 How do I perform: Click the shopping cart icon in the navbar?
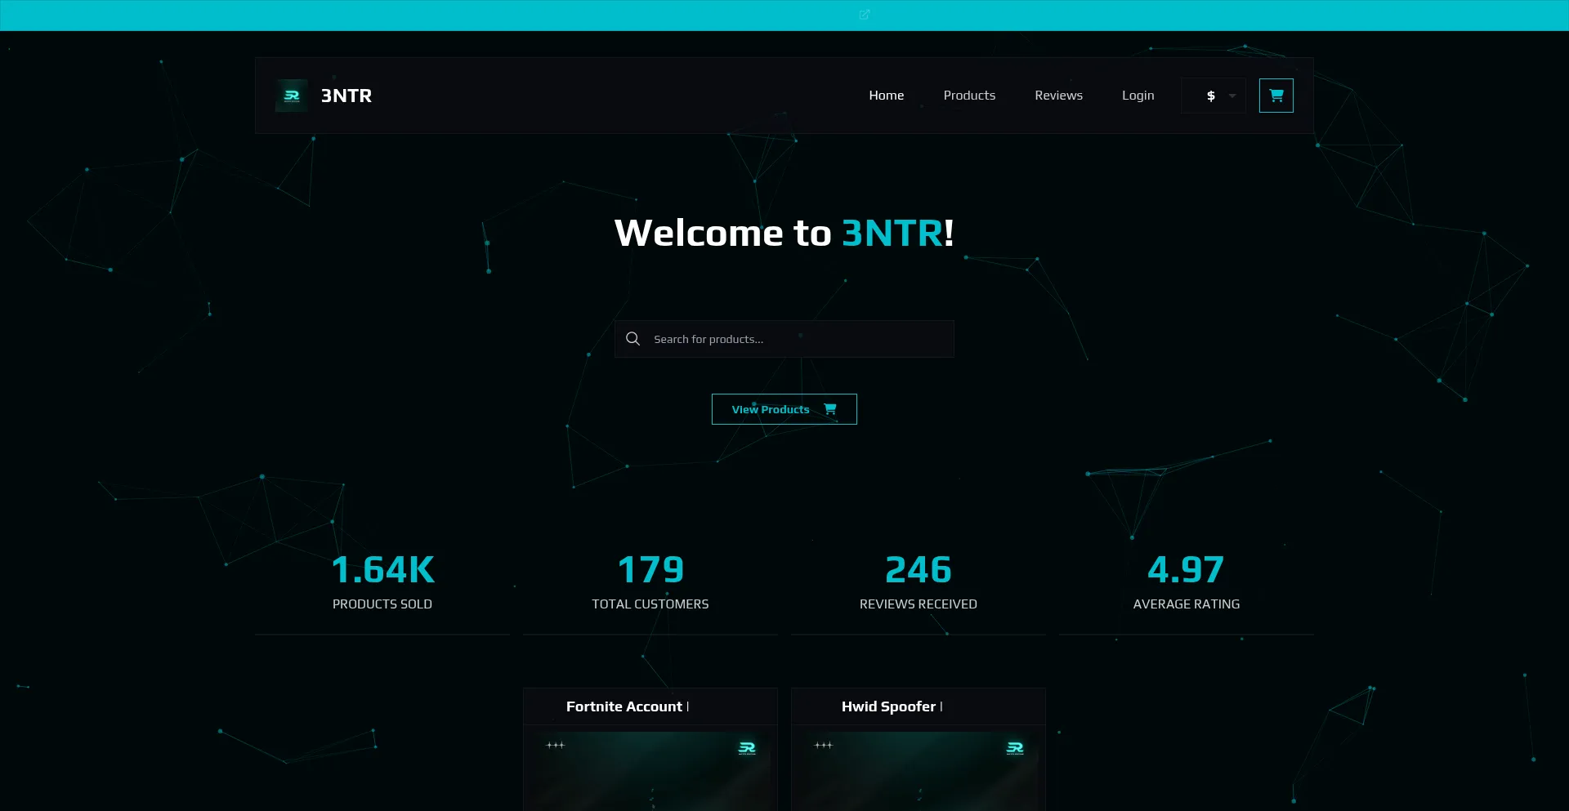pos(1276,95)
